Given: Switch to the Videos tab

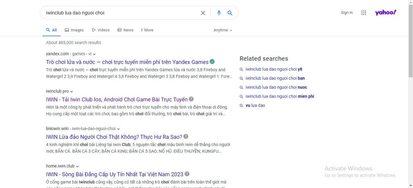Looking at the screenshot, I should pos(101,30).
